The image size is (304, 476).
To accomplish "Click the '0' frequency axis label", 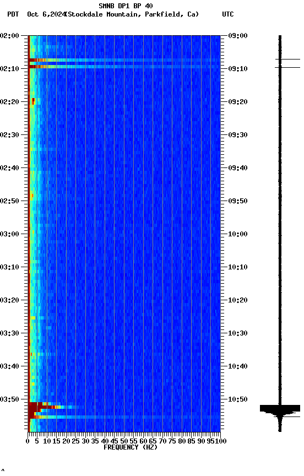I will point(28,441).
